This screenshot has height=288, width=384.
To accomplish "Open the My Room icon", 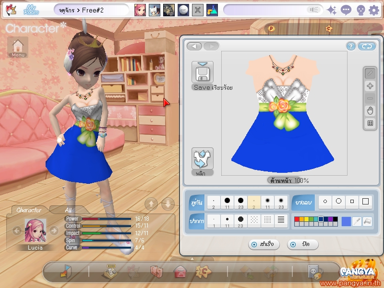I will click(31, 10).
